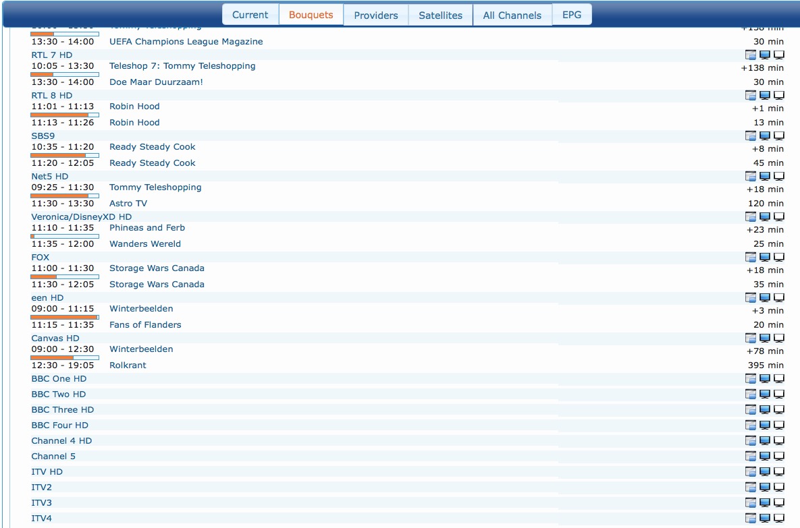800x528 pixels.
Task: Open the EPG window icon for RTL 7 HD
Action: (x=751, y=55)
